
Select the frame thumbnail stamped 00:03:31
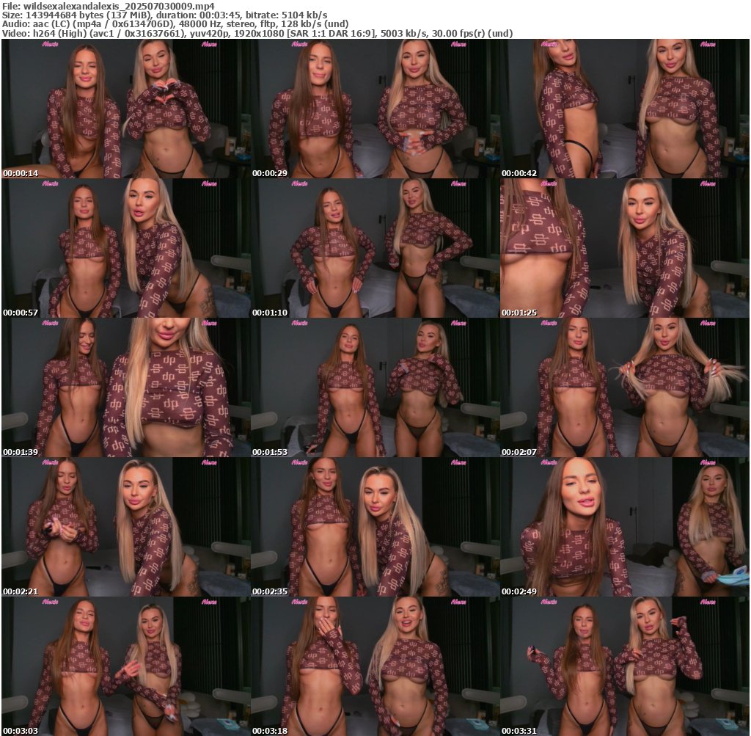point(625,666)
